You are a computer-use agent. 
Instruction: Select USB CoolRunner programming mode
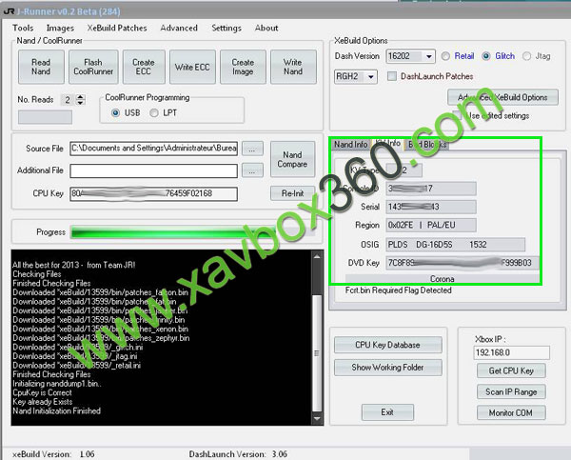115,113
